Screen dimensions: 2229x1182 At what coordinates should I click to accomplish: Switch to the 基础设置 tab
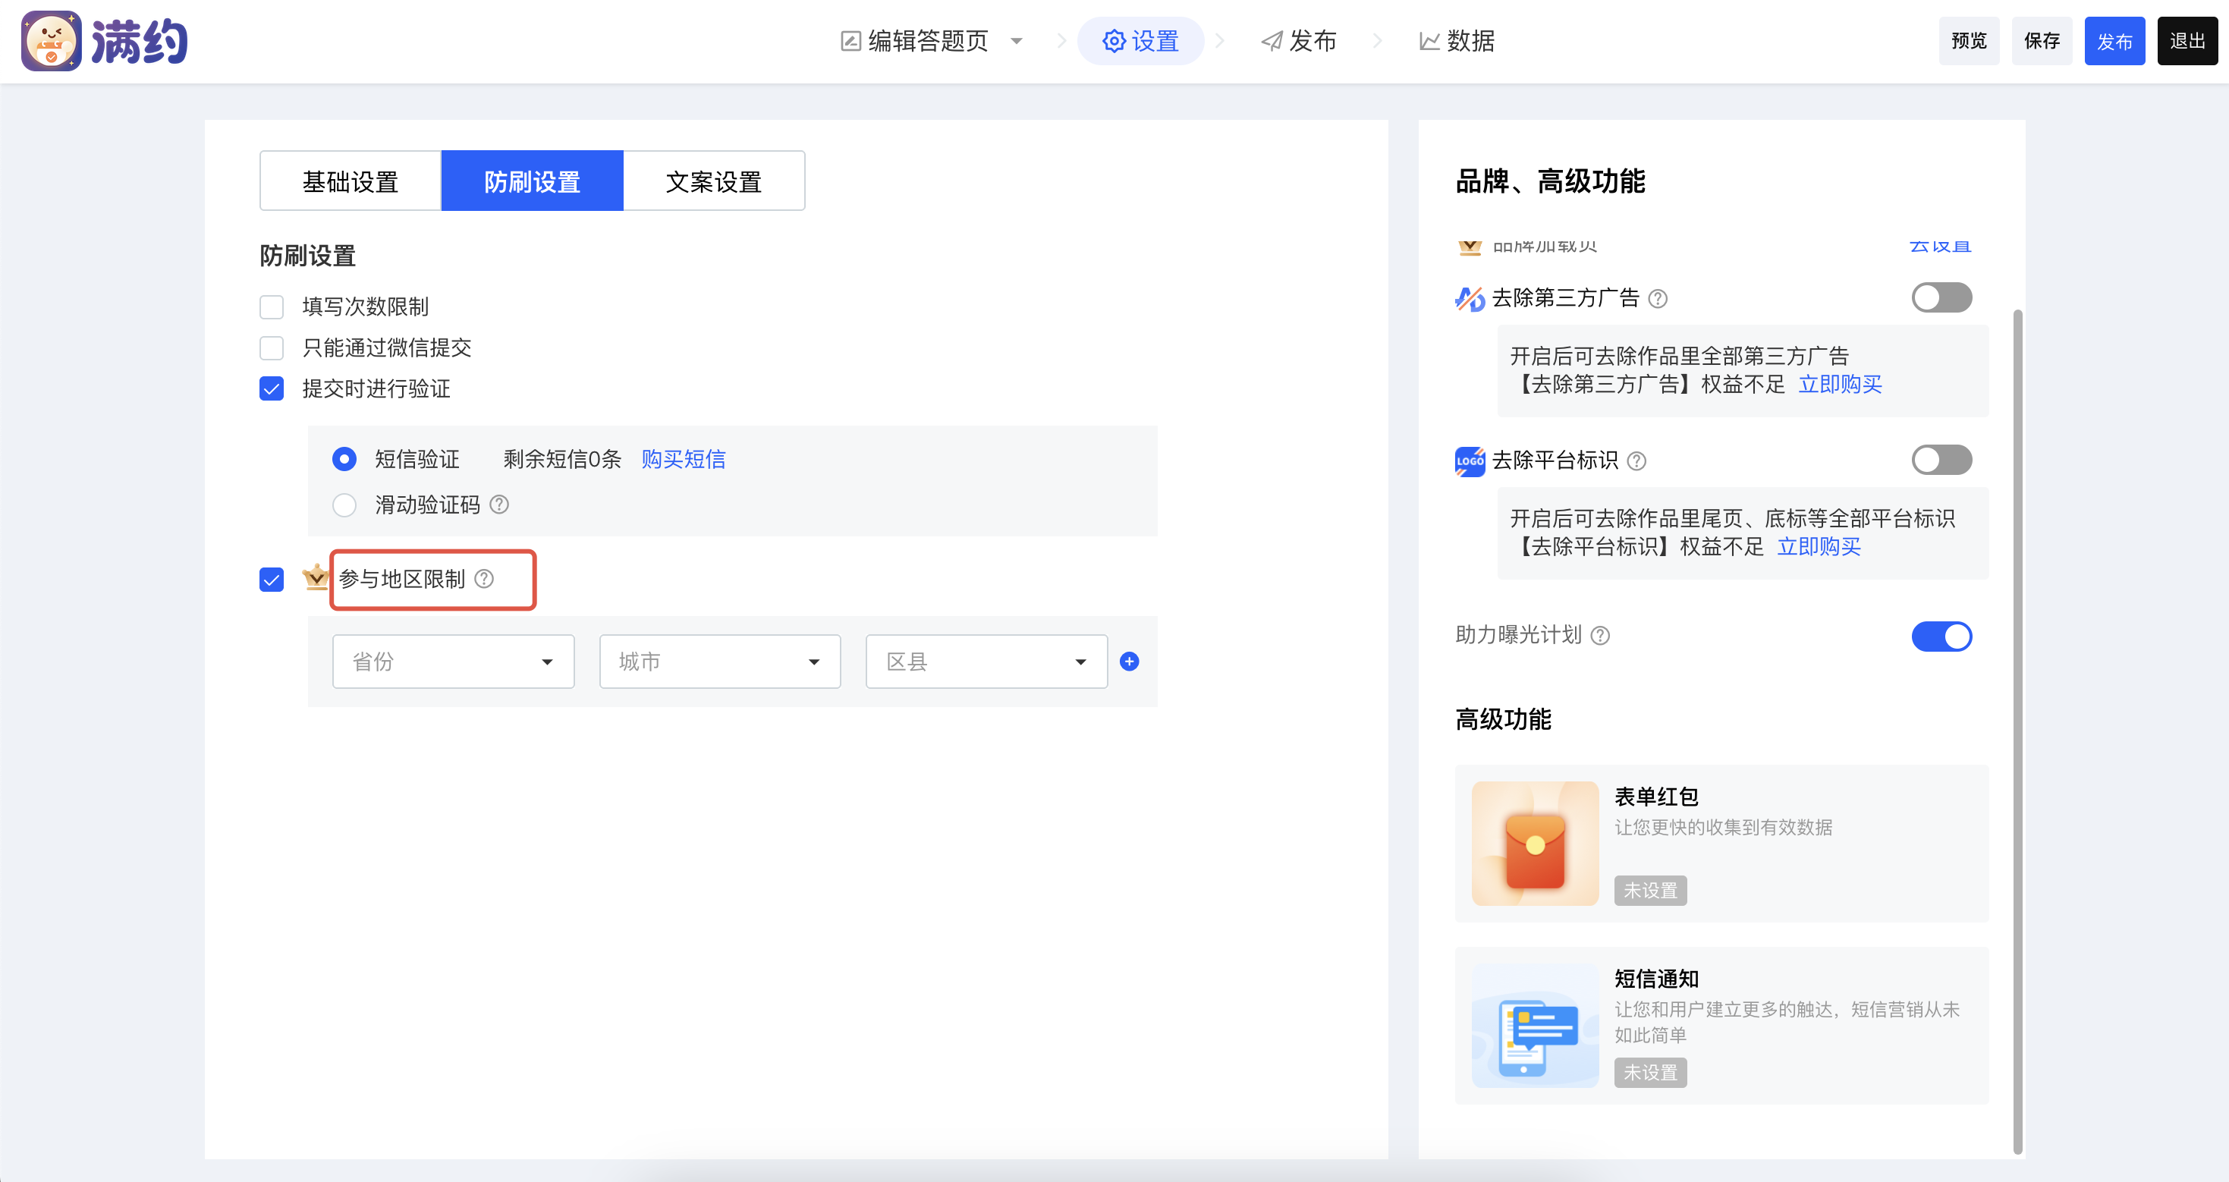[x=351, y=181]
